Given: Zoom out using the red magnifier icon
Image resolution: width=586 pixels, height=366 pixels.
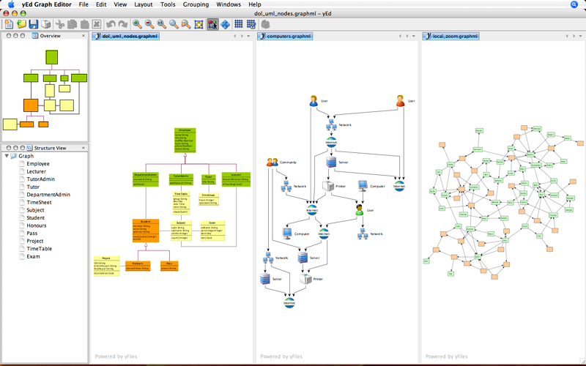Looking at the screenshot, I should (149, 24).
